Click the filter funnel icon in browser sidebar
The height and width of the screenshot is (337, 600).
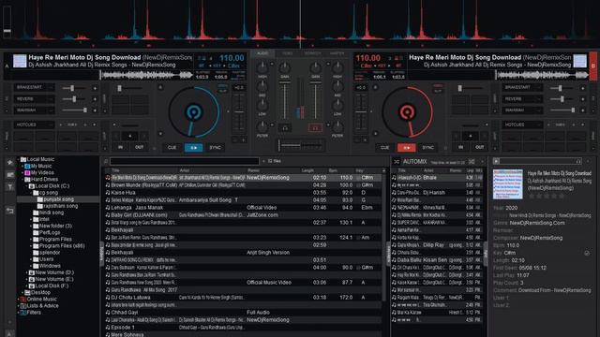[x=10, y=187]
